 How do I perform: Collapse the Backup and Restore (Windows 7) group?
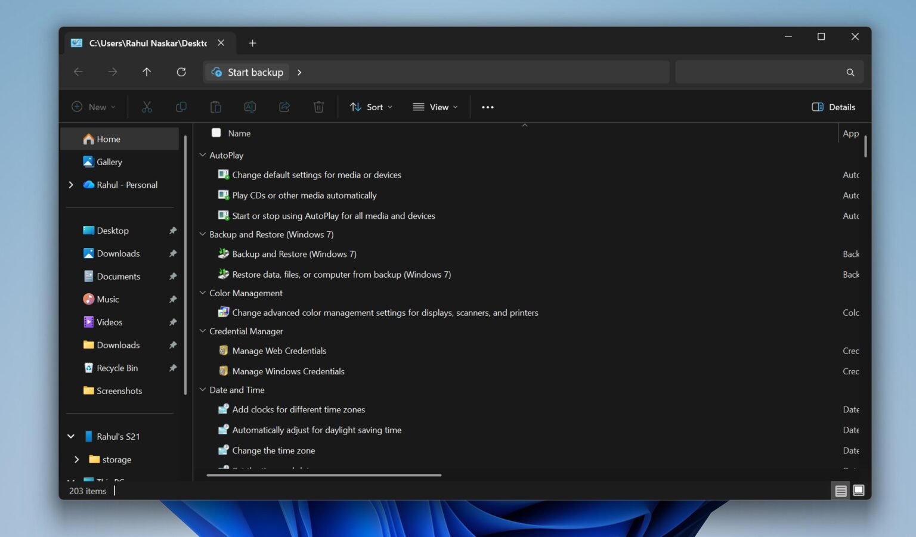pos(203,234)
